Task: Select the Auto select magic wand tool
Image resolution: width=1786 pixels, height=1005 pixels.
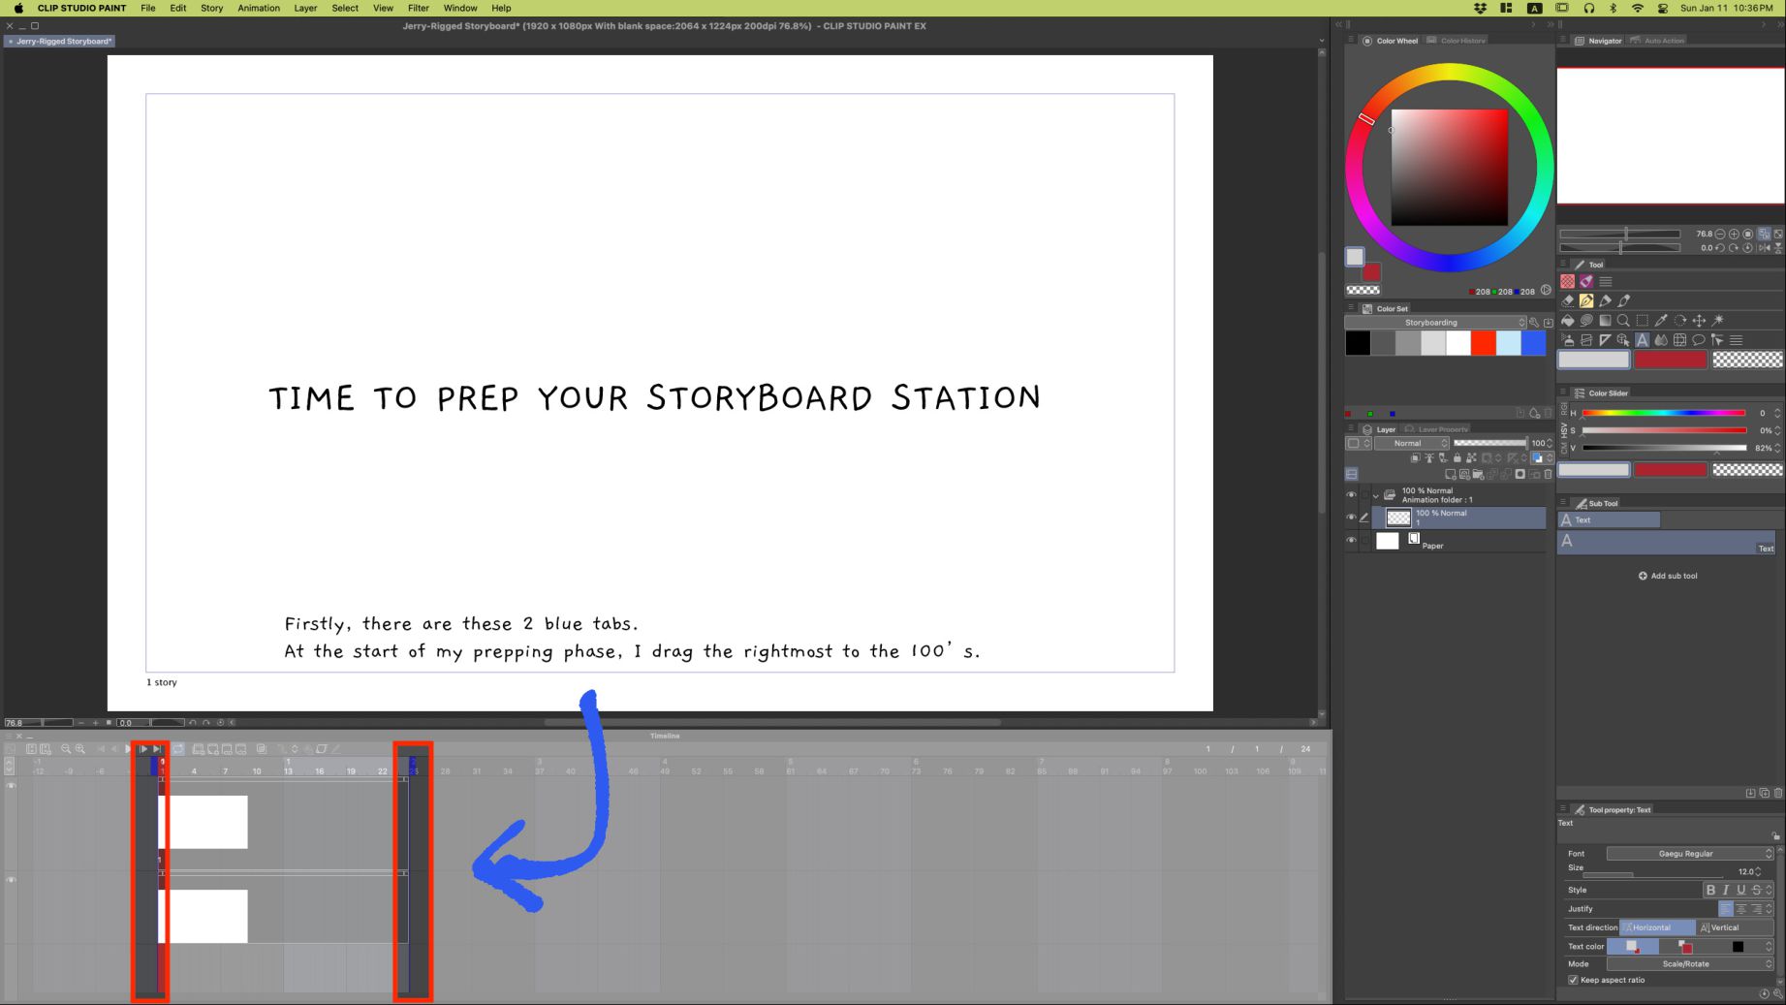Action: click(x=1718, y=320)
